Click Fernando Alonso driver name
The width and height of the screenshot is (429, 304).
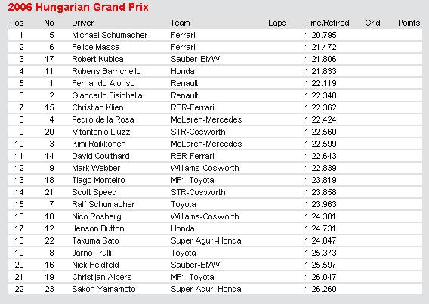103,83
